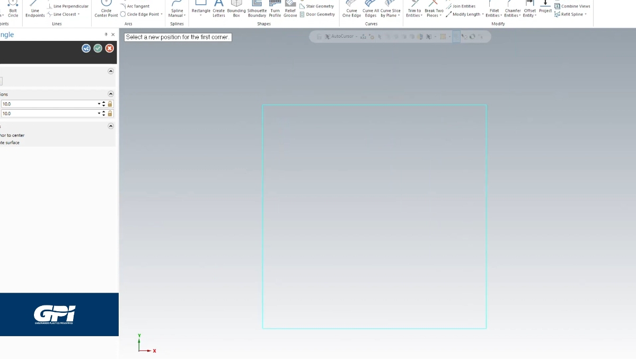This screenshot has height=359, width=636.
Task: Activate the Silhouette Boundary tool
Action: pyautogui.click(x=257, y=10)
